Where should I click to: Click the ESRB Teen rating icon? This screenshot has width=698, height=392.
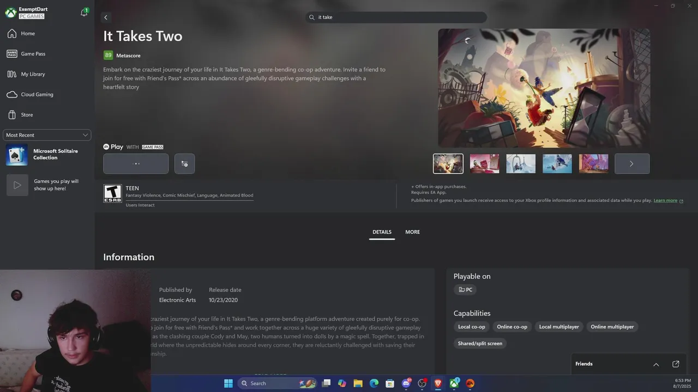112,193
